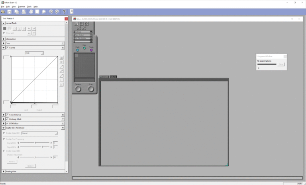Screen dimensions: 306x185
Task: Close Tool Palette 1 with red X
Action: click(66, 18)
